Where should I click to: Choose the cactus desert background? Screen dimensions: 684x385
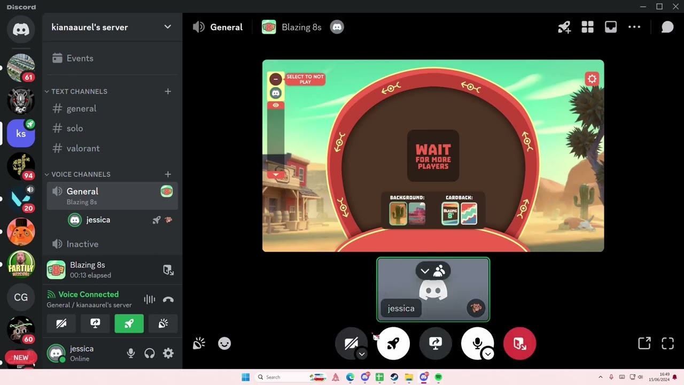[398, 214]
